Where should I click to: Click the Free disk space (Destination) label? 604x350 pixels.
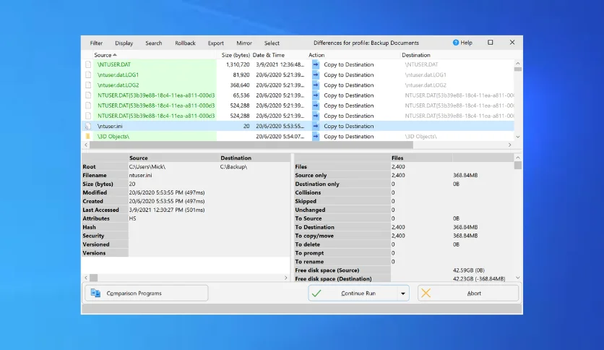[333, 278]
